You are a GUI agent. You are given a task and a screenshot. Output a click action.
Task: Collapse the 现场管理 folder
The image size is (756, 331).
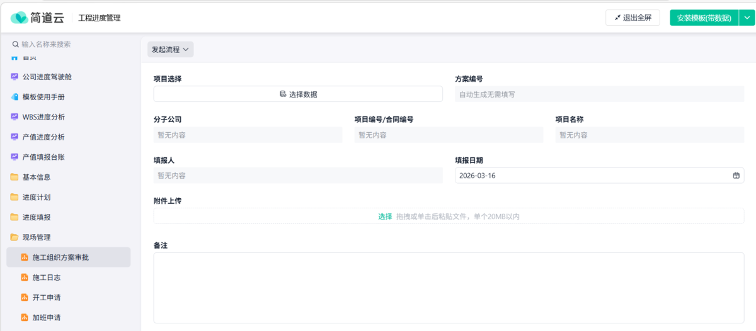click(70, 237)
